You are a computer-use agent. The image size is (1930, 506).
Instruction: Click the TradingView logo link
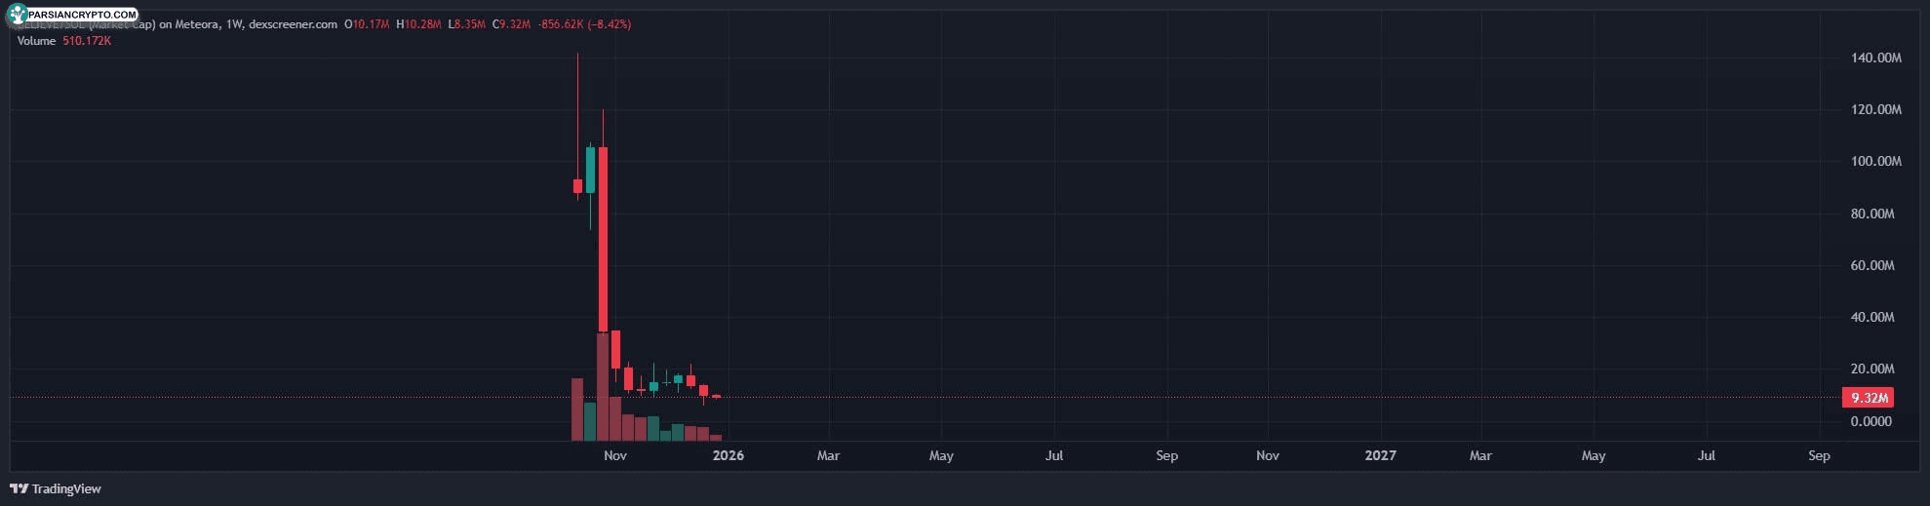tap(56, 488)
